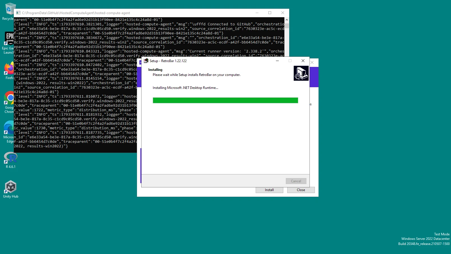Click the green installation progress bar

(x=225, y=100)
